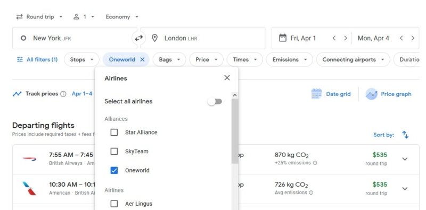Click British Airways logo on 7:55 AM flight
Screen dimensions: 426x210
tap(29, 159)
